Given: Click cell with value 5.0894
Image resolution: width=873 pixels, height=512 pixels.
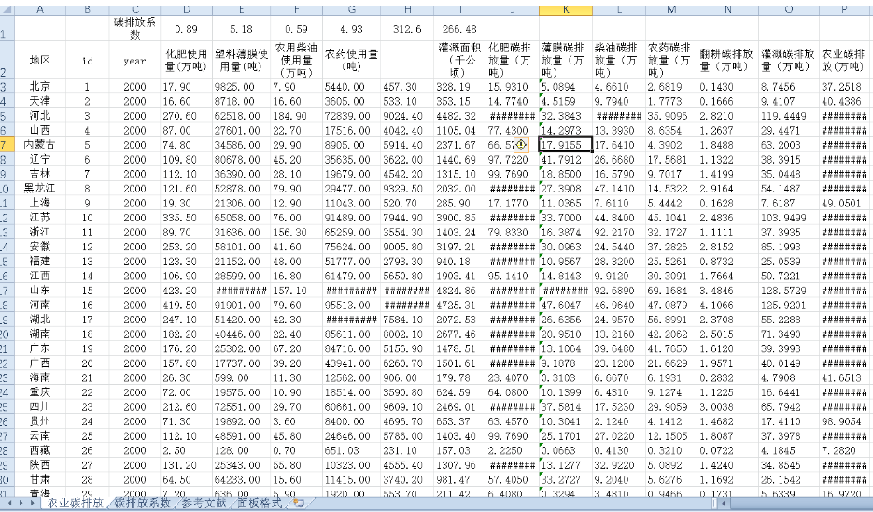Looking at the screenshot, I should tap(566, 87).
